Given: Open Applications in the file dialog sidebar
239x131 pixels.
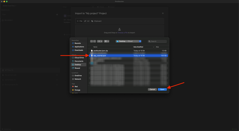Looking at the screenshot, I should 78,47.
